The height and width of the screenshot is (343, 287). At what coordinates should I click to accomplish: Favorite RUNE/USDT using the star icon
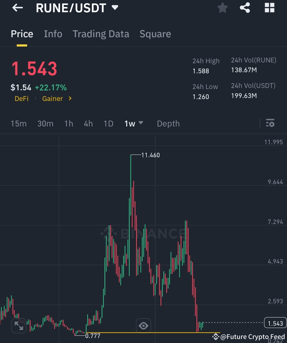click(x=222, y=8)
